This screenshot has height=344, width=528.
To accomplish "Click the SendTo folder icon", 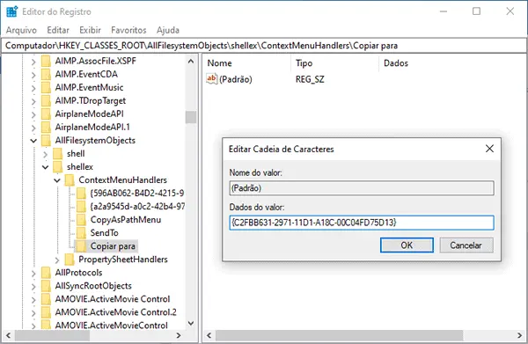I will [81, 233].
